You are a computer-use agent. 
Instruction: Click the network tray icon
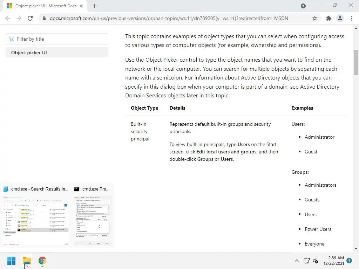[x=306, y=261]
